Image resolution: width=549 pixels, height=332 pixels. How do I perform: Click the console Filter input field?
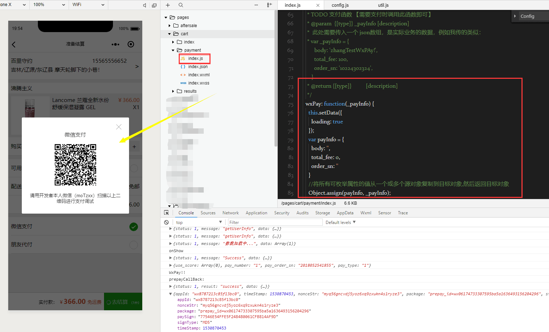[x=275, y=222]
